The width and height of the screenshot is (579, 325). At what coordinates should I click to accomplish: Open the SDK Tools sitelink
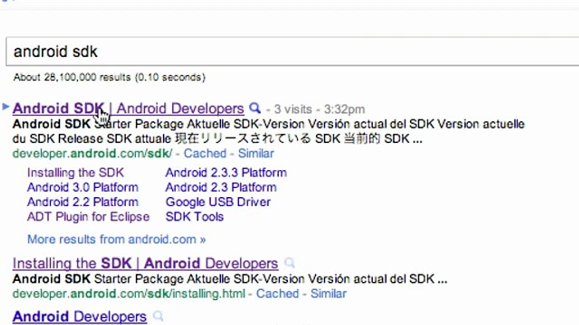pyautogui.click(x=195, y=217)
